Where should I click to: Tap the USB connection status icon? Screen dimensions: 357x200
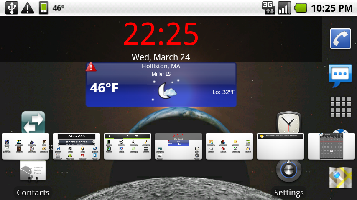coord(12,8)
